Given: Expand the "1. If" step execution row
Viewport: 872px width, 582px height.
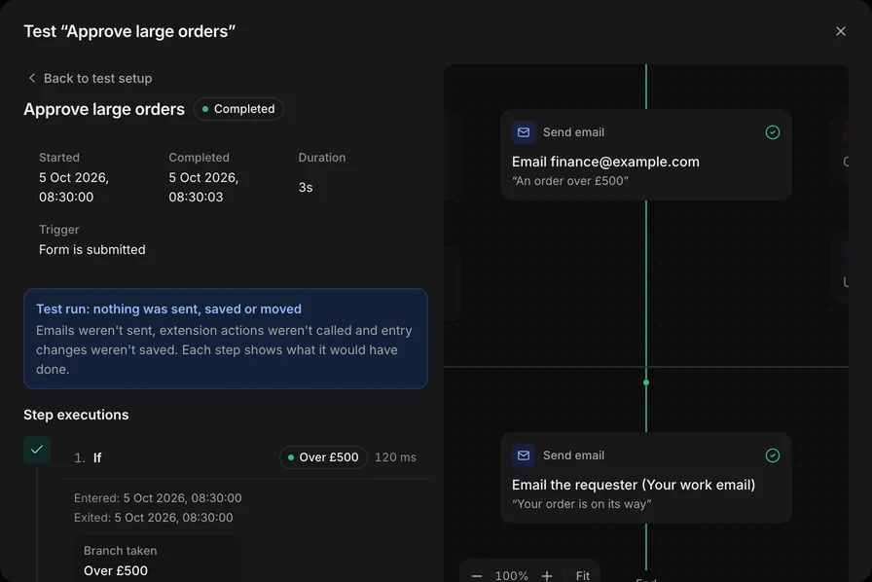Looking at the screenshot, I should [x=245, y=457].
